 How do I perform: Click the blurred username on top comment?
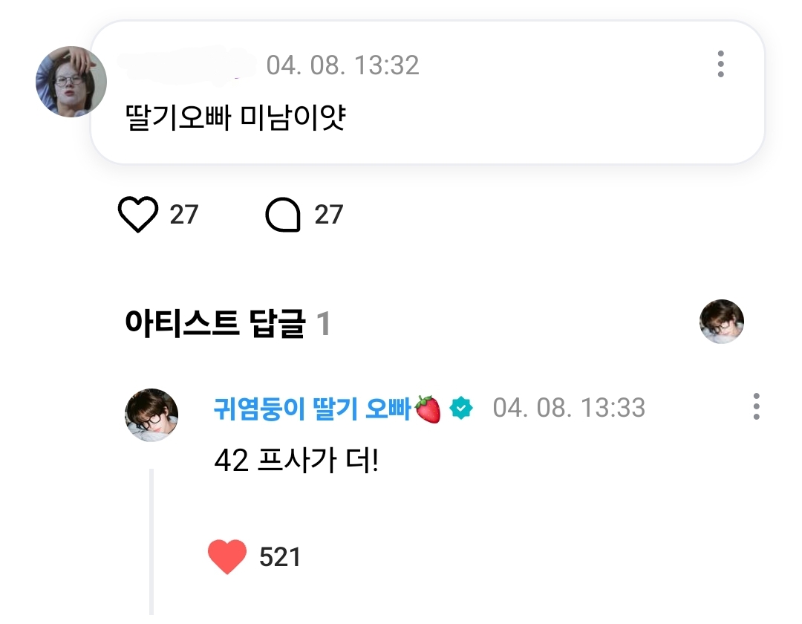pyautogui.click(x=186, y=64)
